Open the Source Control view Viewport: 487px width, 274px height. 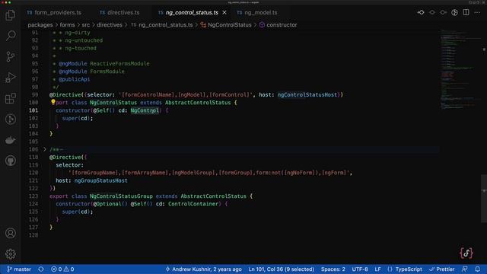[10, 56]
